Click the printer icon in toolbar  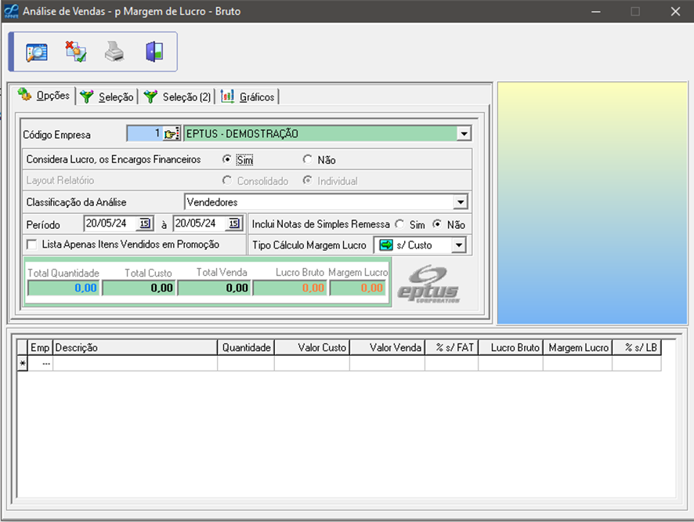point(114,53)
